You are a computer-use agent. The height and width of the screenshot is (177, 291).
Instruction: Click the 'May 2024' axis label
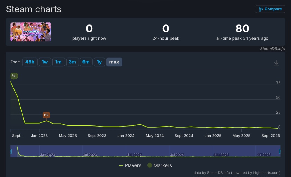tap(155, 136)
